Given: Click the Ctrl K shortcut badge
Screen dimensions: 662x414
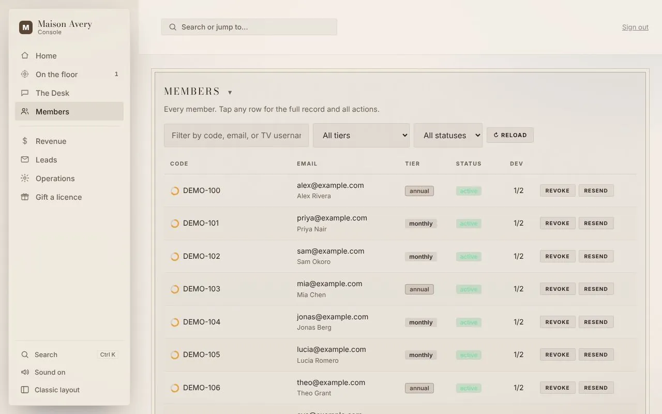Looking at the screenshot, I should 108,354.
